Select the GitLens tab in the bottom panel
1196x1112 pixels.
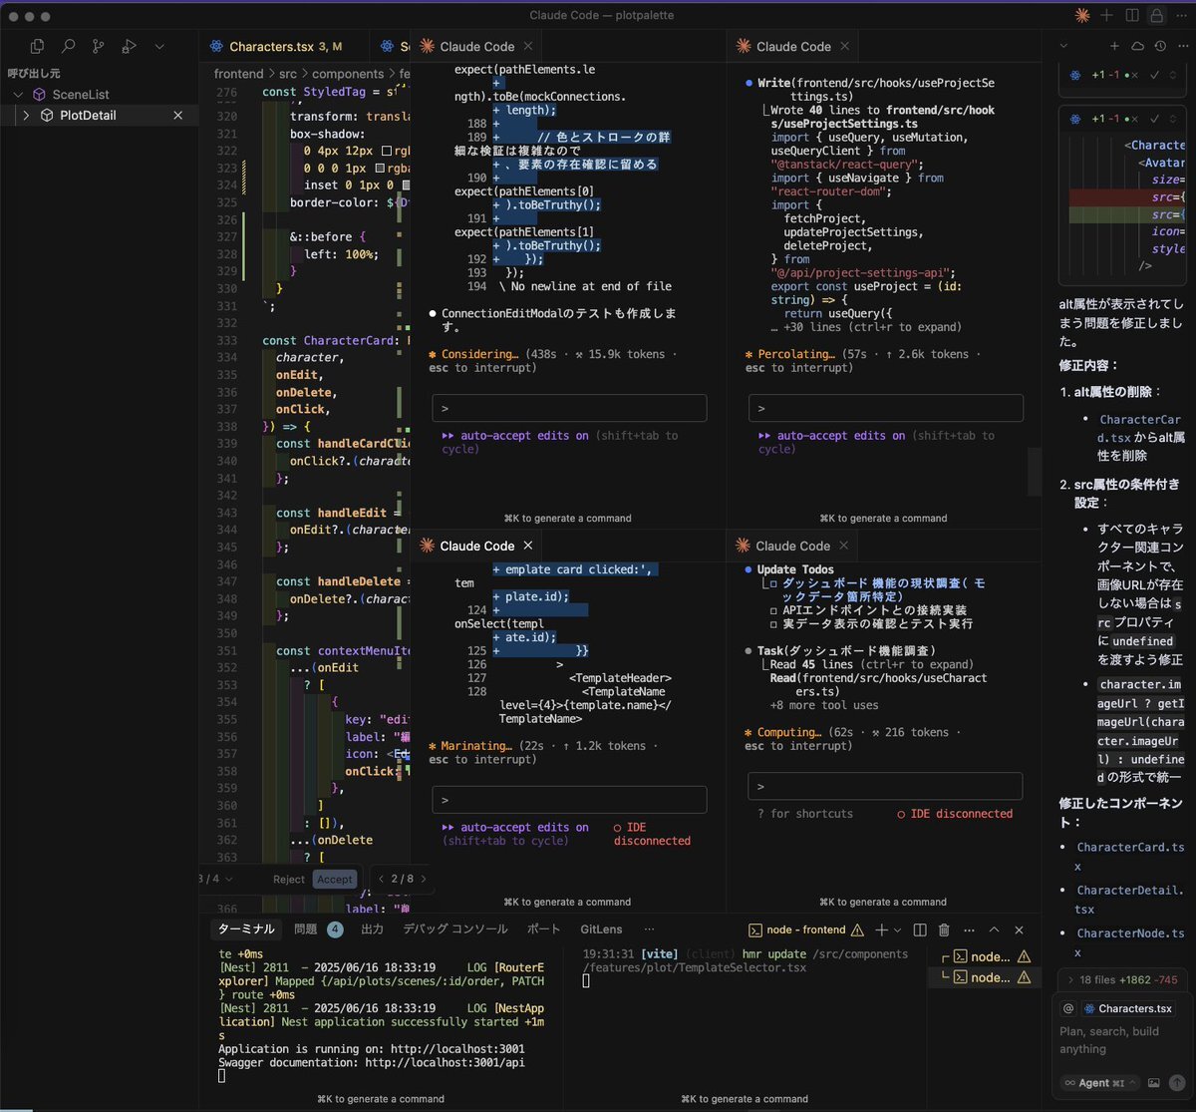pos(601,929)
